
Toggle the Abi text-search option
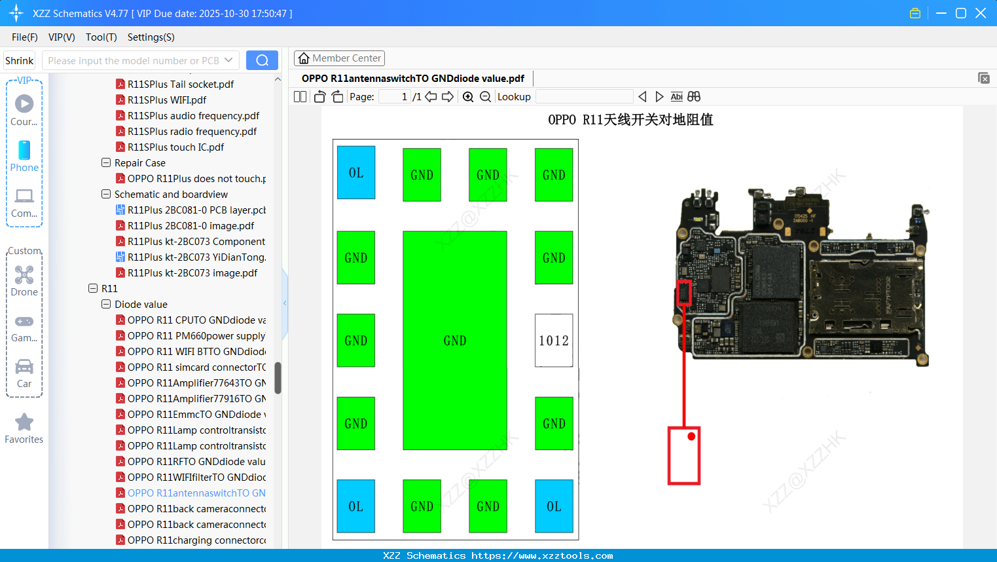pyautogui.click(x=676, y=96)
